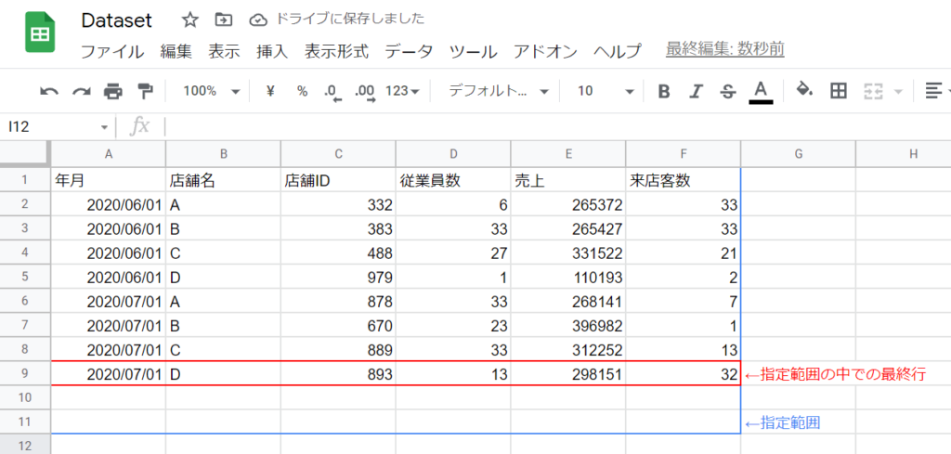Screen dimensions: 951x454
Task: Toggle bold formatting
Action: tap(664, 91)
